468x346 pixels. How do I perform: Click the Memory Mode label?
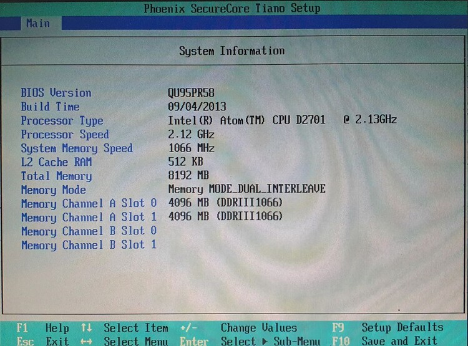pyautogui.click(x=54, y=190)
